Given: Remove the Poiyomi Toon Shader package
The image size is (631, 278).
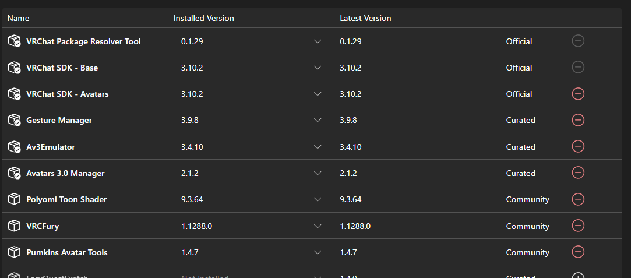Looking at the screenshot, I should 578,199.
